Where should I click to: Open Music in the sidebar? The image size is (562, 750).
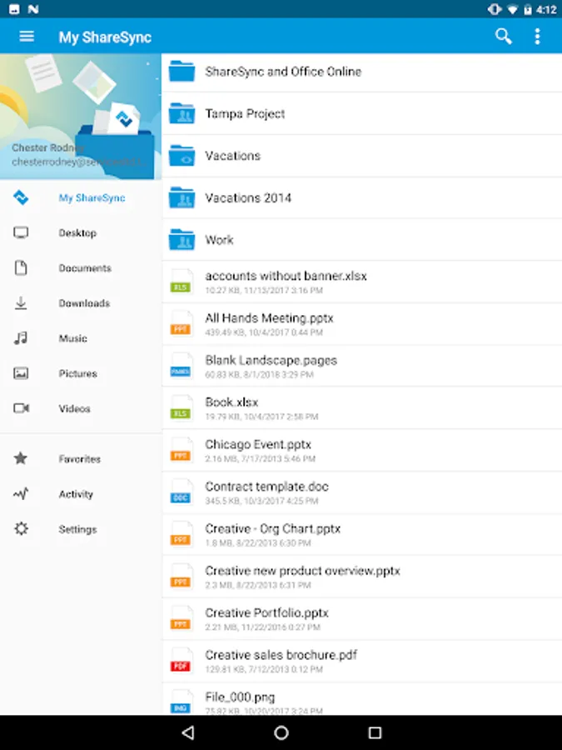tap(81, 338)
